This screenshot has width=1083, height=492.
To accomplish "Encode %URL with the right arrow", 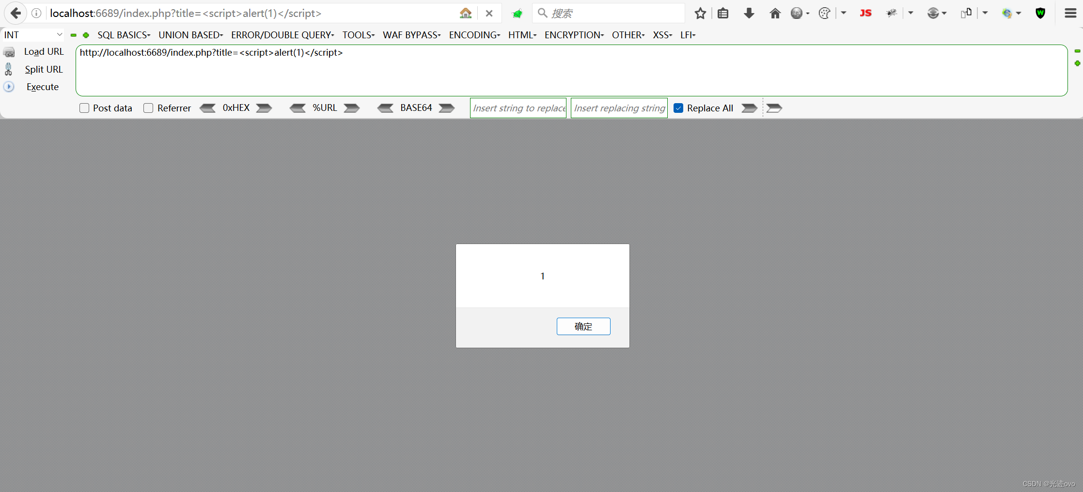I will (352, 108).
